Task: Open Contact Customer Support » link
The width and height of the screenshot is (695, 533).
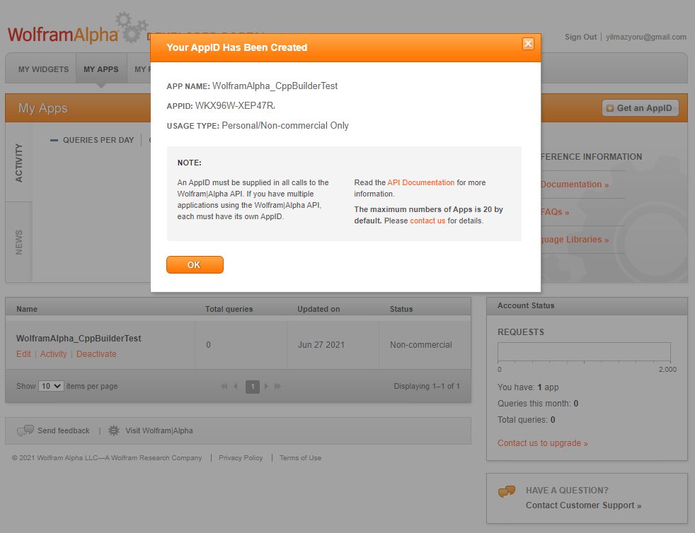Action: coord(583,505)
